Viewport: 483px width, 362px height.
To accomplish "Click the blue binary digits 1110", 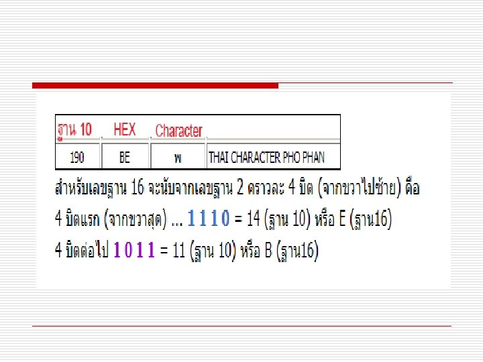I will (x=209, y=218).
